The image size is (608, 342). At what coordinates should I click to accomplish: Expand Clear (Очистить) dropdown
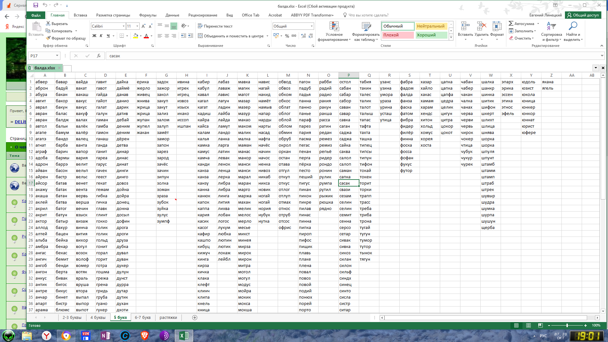[533, 38]
